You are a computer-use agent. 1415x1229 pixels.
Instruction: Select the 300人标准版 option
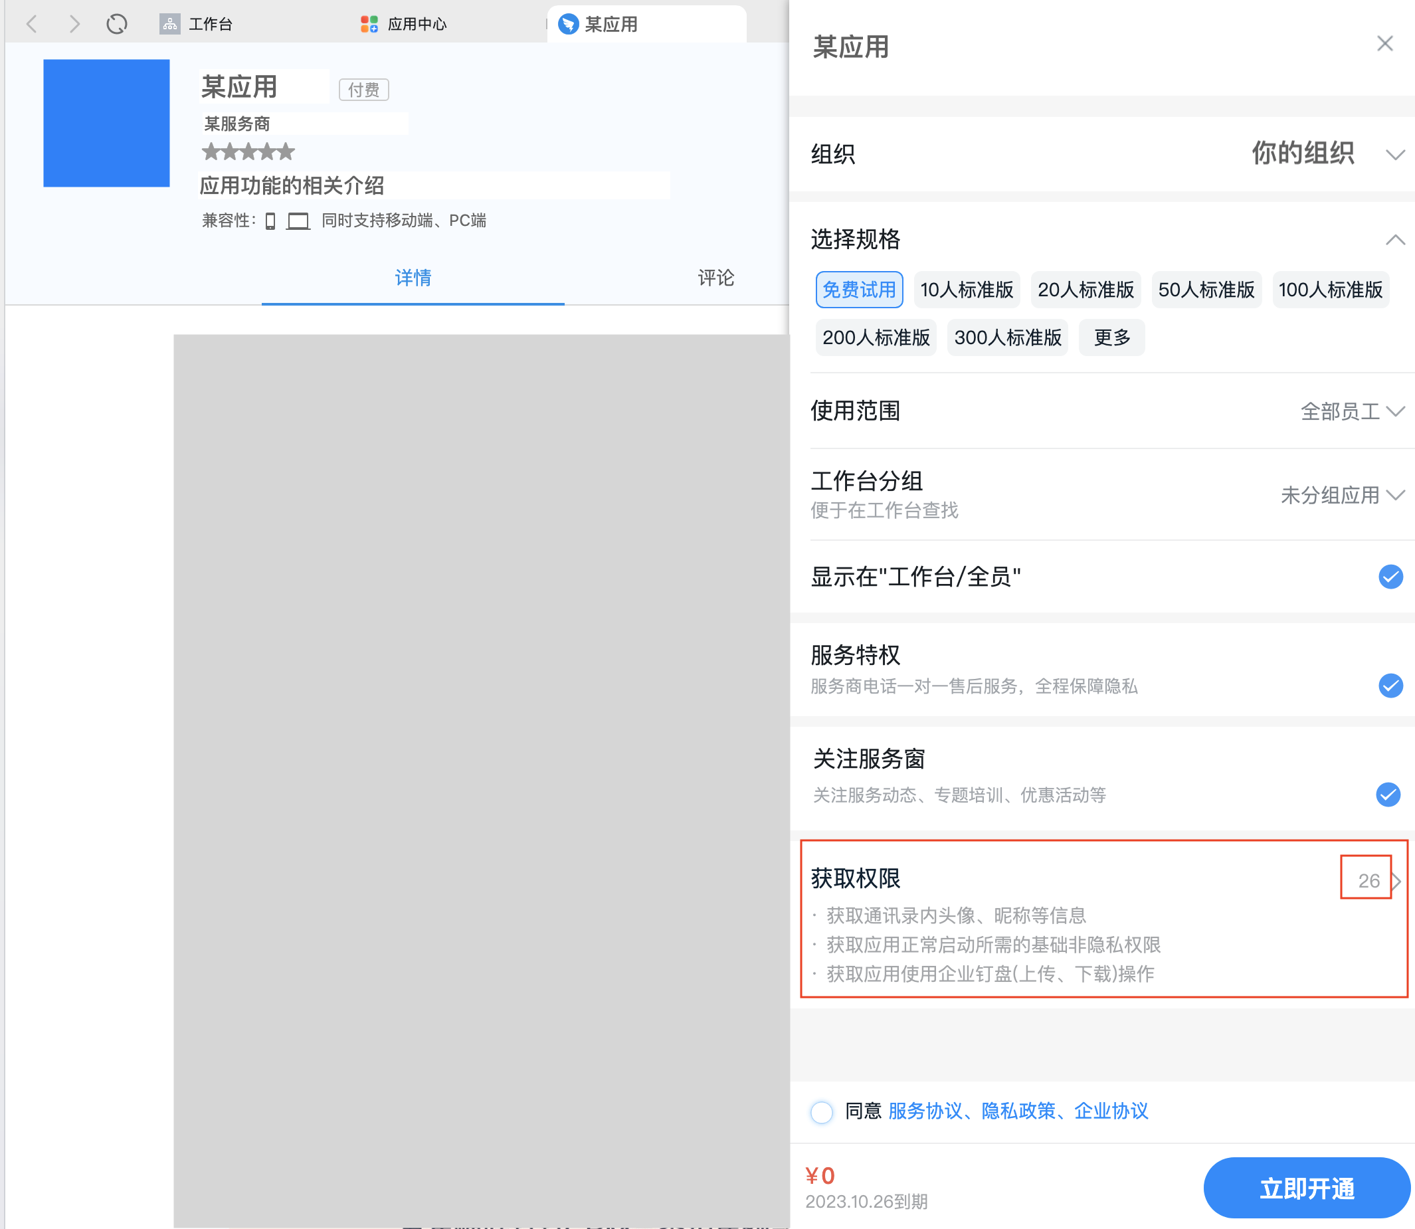pyautogui.click(x=1008, y=337)
